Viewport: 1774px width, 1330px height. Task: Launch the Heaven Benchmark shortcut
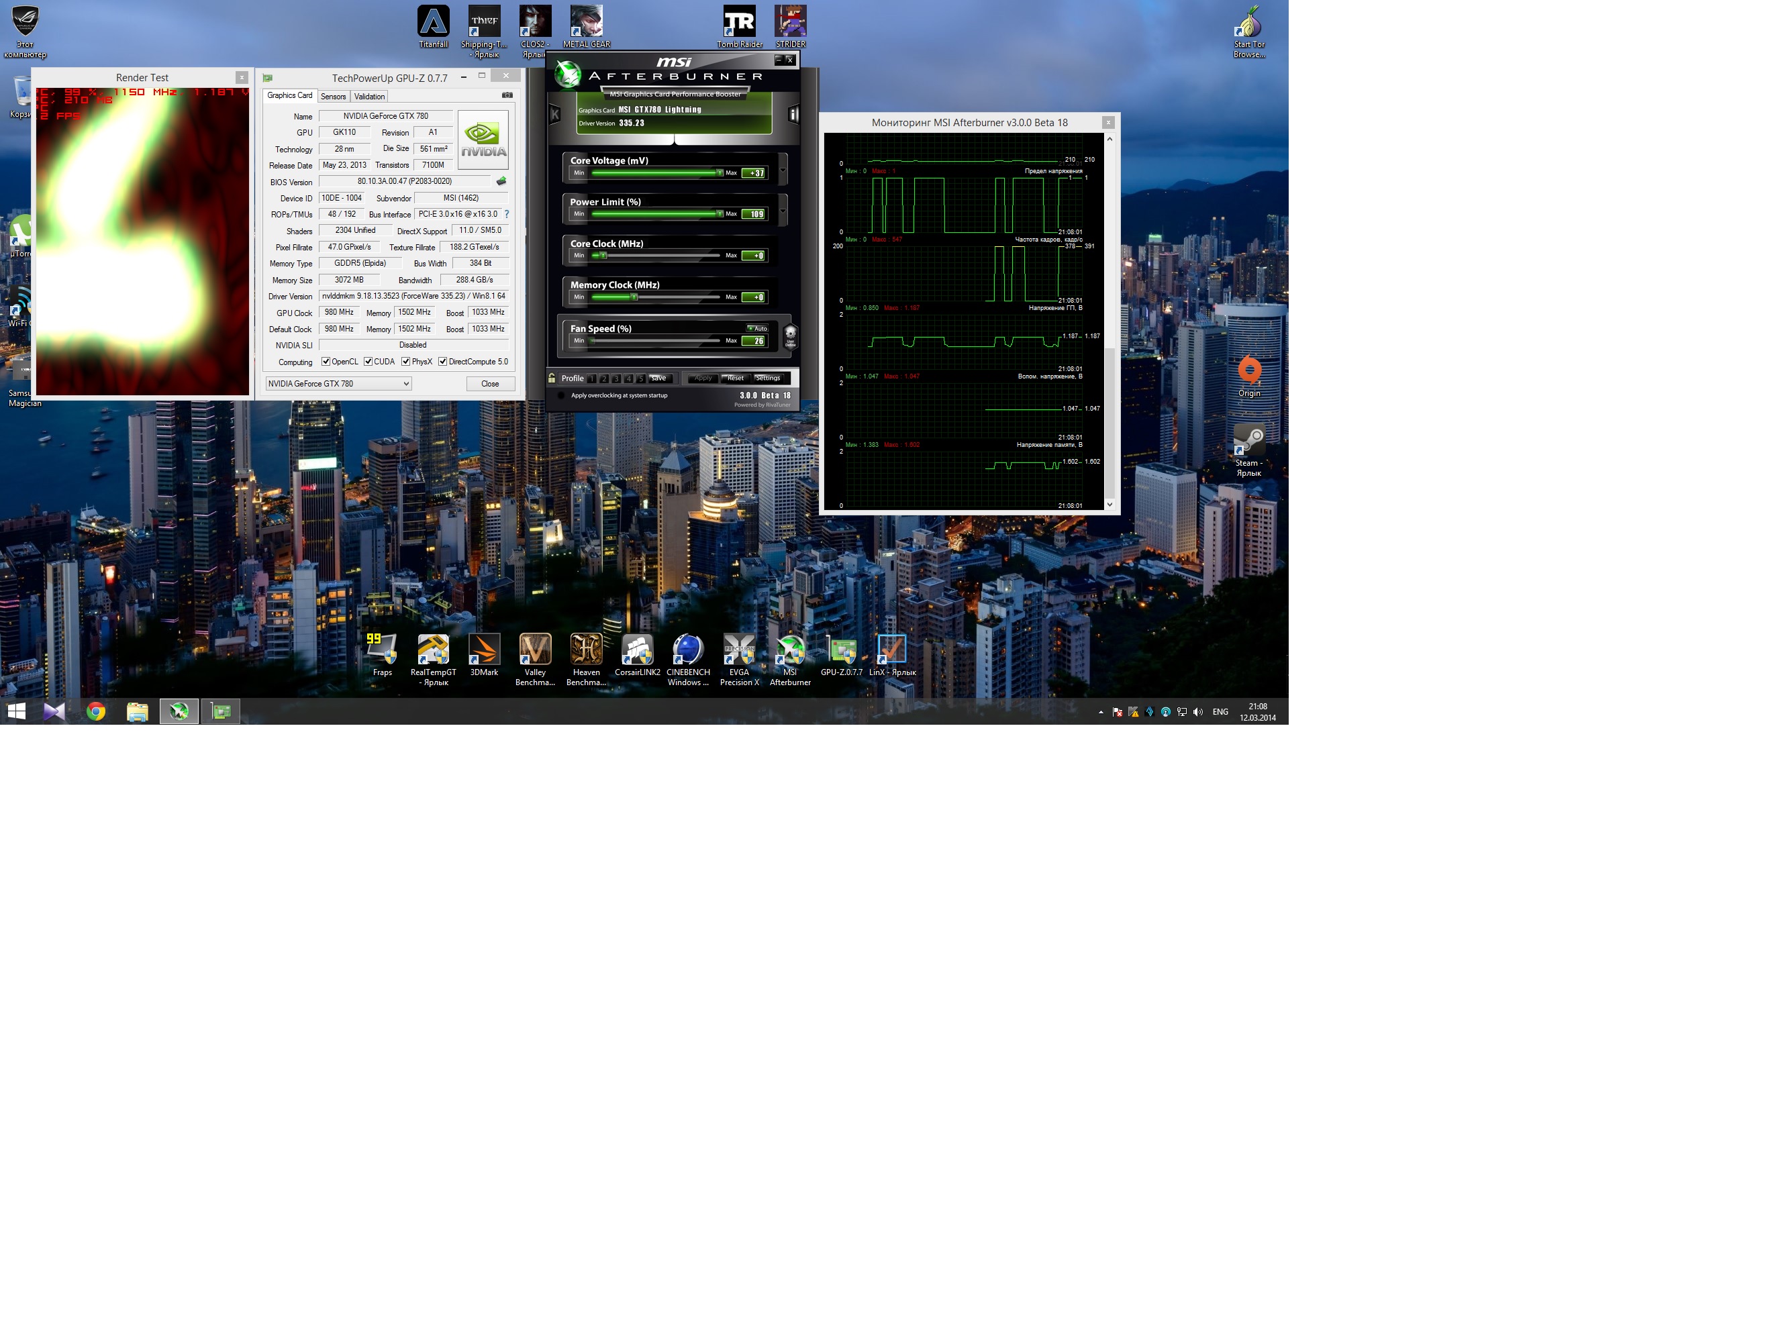click(586, 660)
